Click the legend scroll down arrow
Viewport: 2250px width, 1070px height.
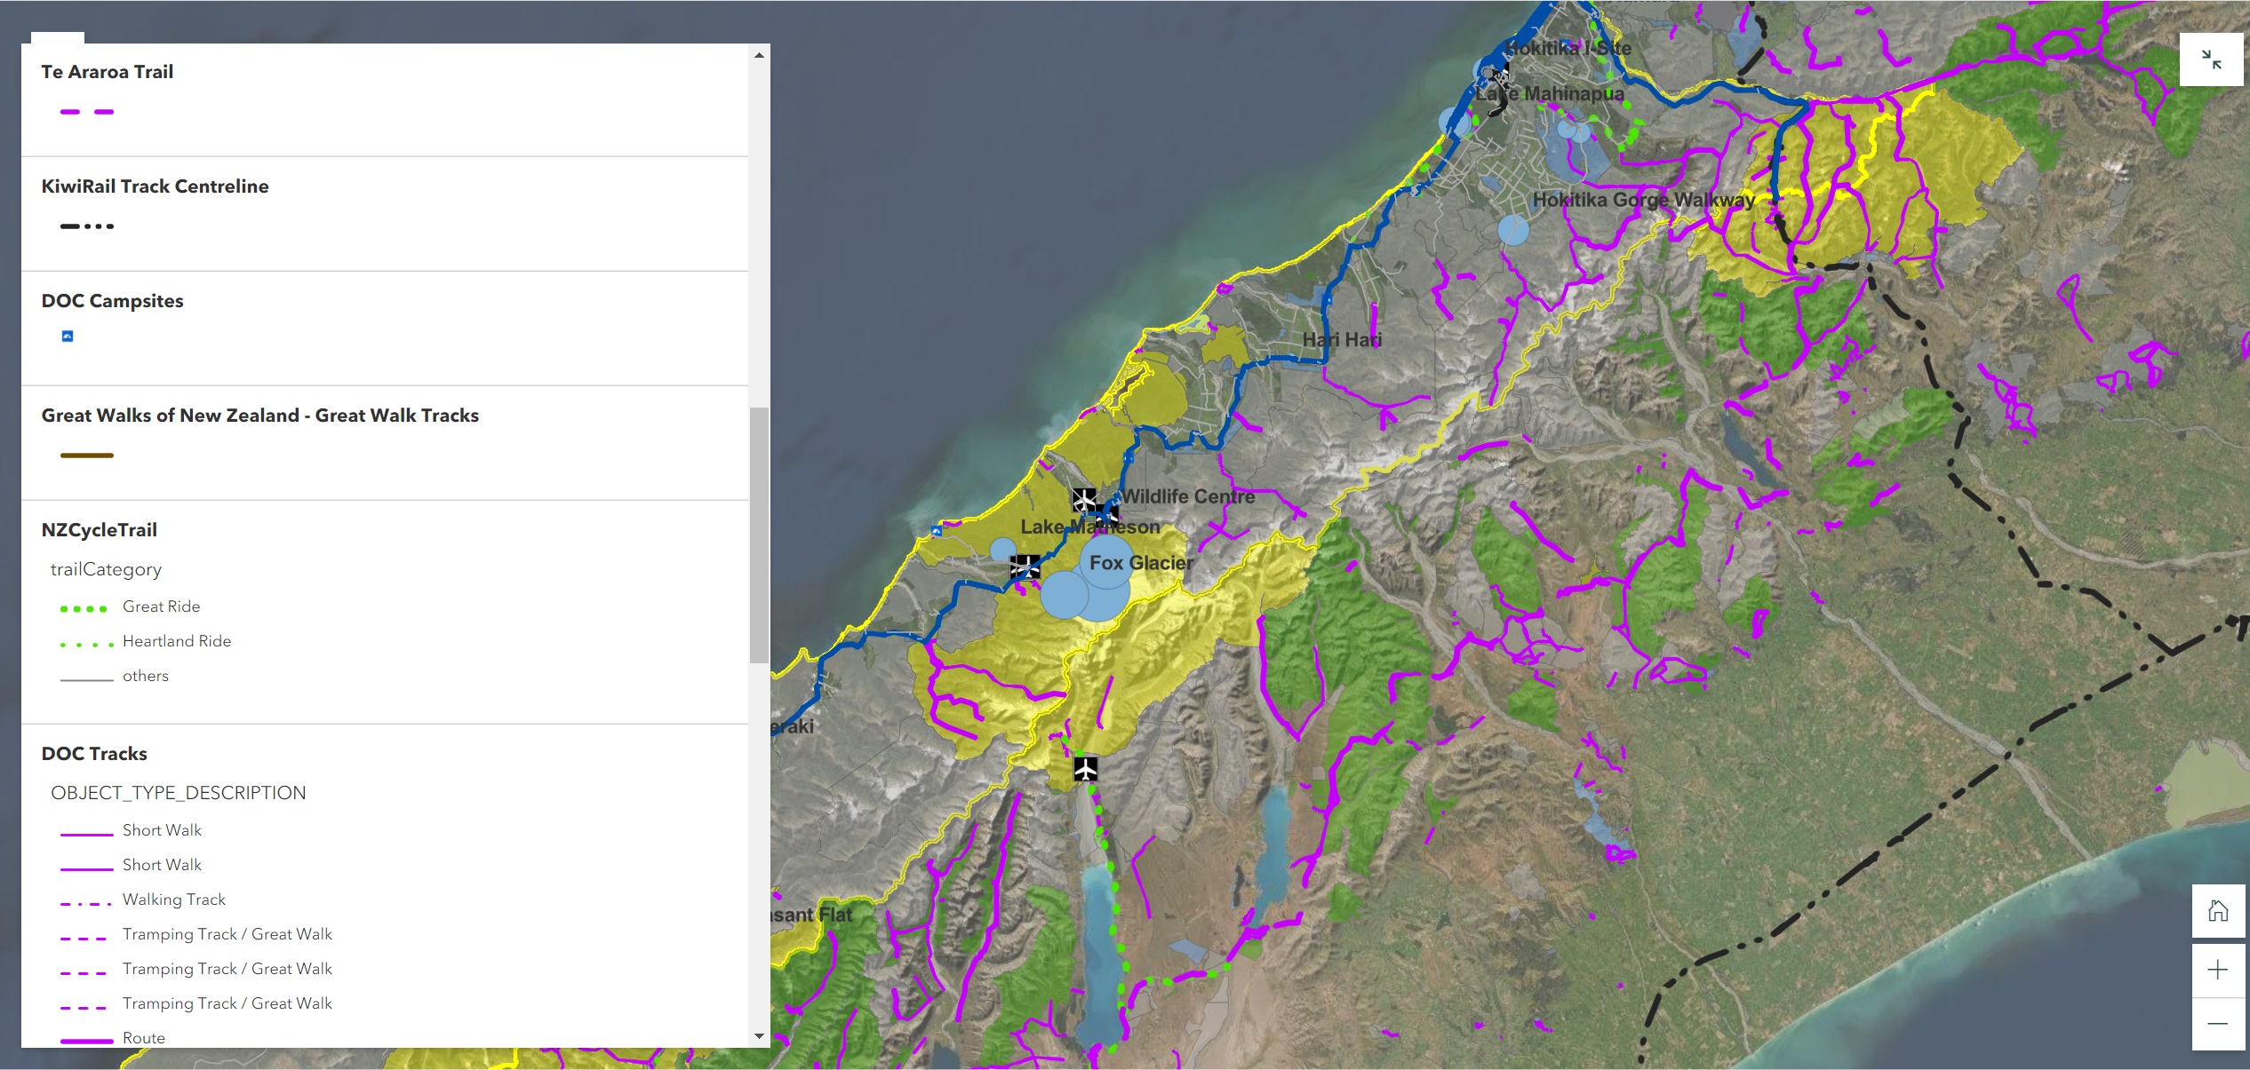click(x=759, y=1036)
